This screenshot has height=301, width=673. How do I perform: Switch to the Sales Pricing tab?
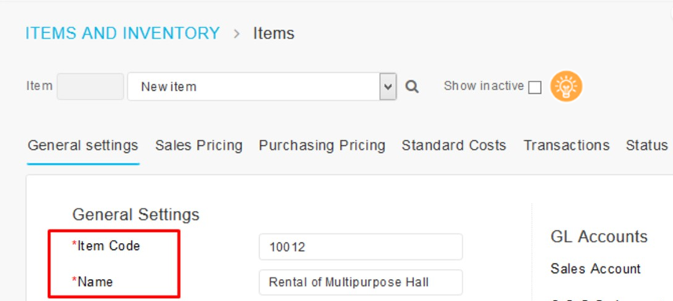(x=199, y=146)
